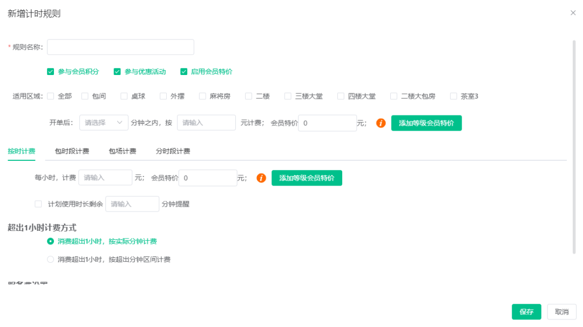The image size is (583, 327).
Task: Uncheck 参与优惠活动 checkbox
Action: 117,72
